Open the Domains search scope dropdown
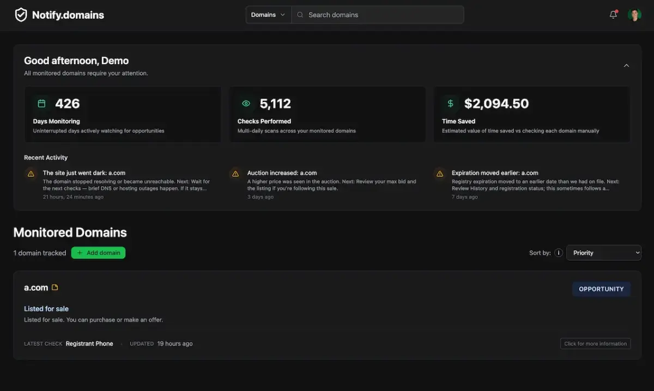Screen dimensions: 654x391 (268, 15)
